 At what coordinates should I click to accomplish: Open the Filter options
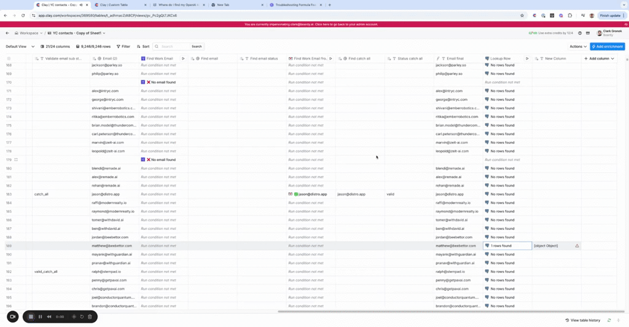click(x=123, y=46)
